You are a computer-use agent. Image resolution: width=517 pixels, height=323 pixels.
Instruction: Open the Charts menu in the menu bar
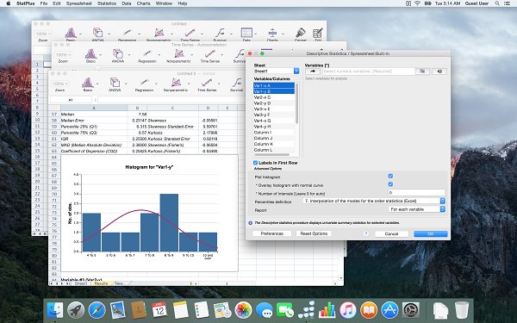click(x=143, y=3)
